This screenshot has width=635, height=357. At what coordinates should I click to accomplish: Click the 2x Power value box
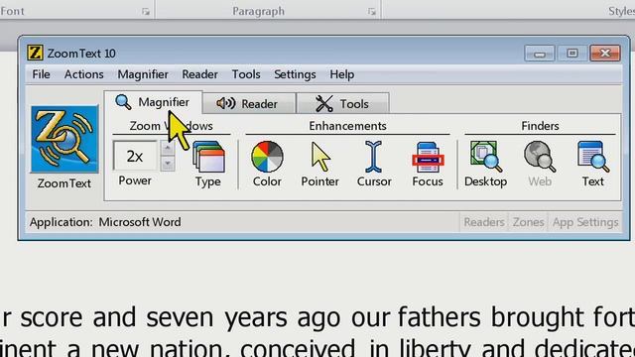pyautogui.click(x=135, y=156)
